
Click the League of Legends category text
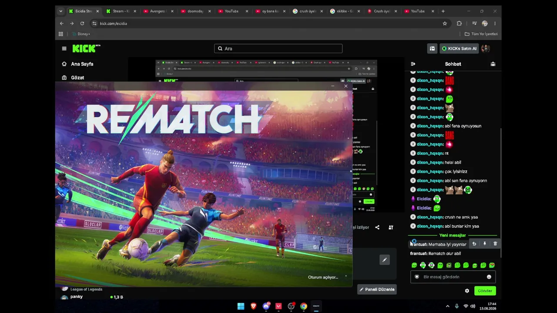(x=86, y=290)
